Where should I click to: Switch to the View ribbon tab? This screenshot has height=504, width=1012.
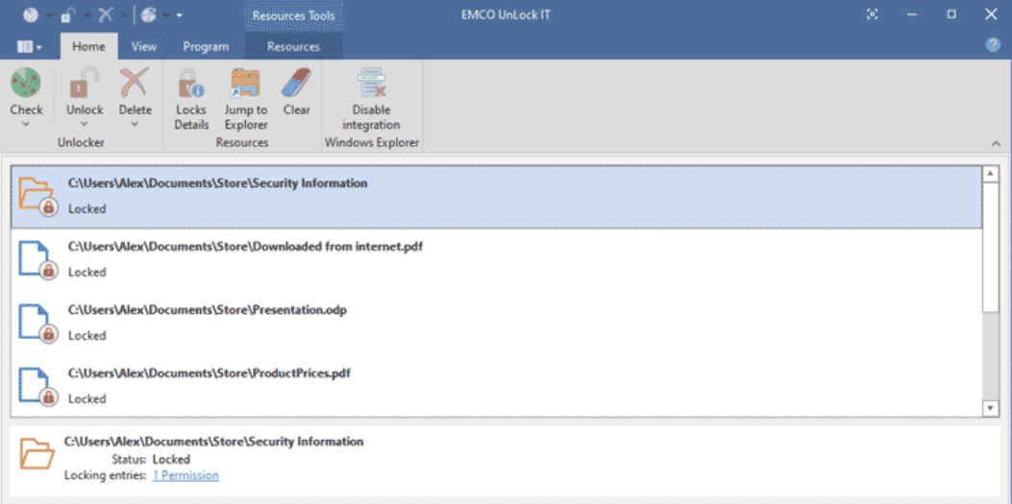144,46
